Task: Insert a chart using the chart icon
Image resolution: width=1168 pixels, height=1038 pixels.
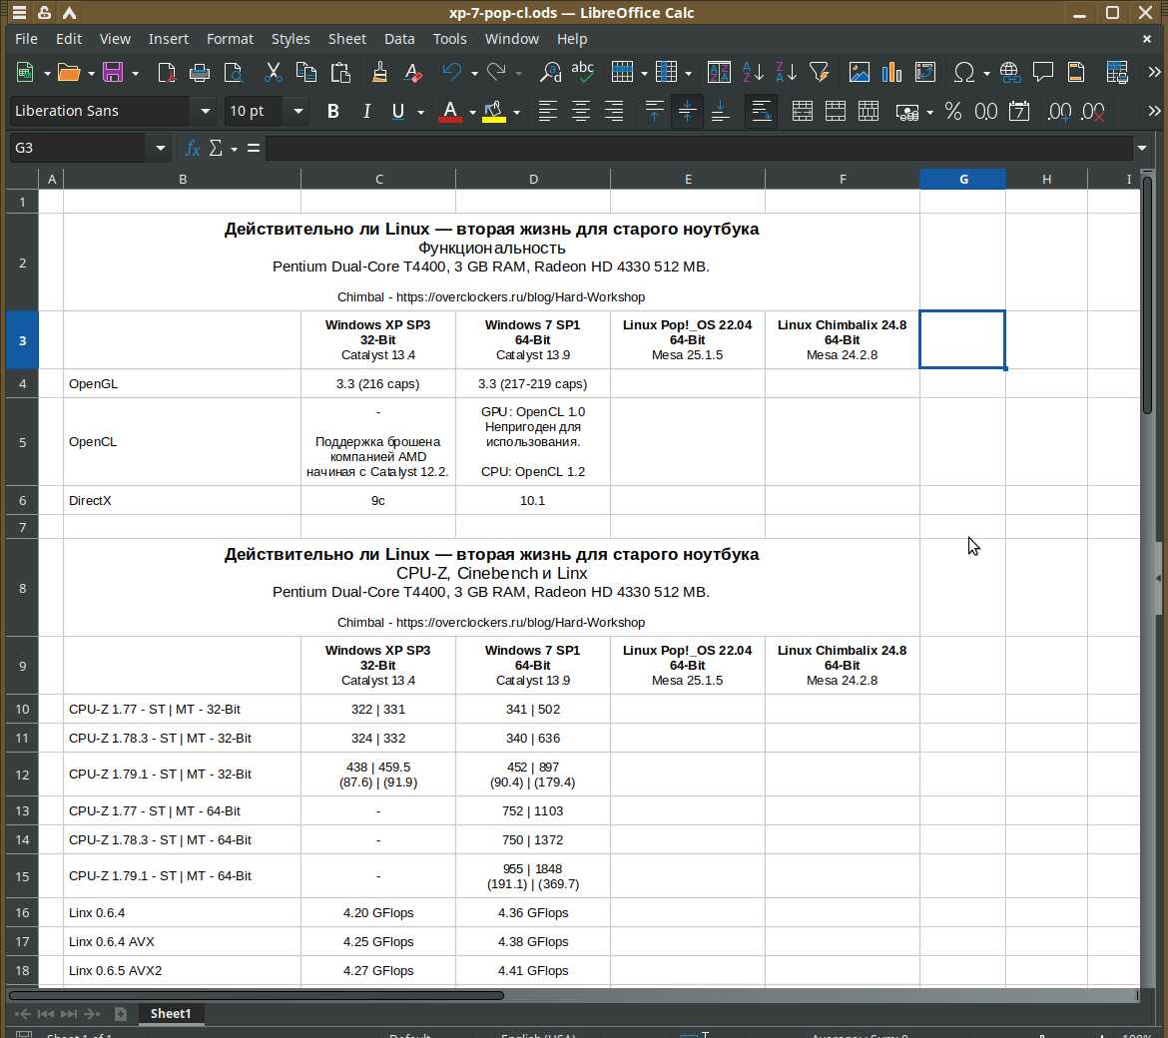Action: pyautogui.click(x=891, y=72)
